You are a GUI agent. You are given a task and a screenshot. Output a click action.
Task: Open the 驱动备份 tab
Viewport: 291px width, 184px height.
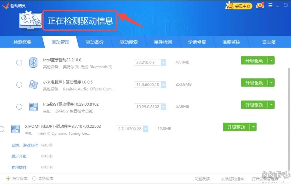pyautogui.click(x=94, y=42)
